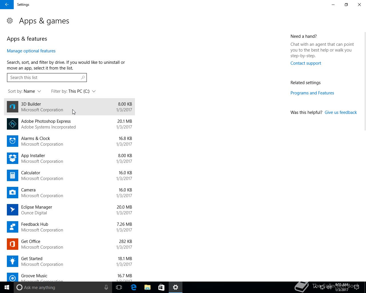Go back with the Settings back arrow
Viewport: 366px width, 293px height.
[7, 5]
